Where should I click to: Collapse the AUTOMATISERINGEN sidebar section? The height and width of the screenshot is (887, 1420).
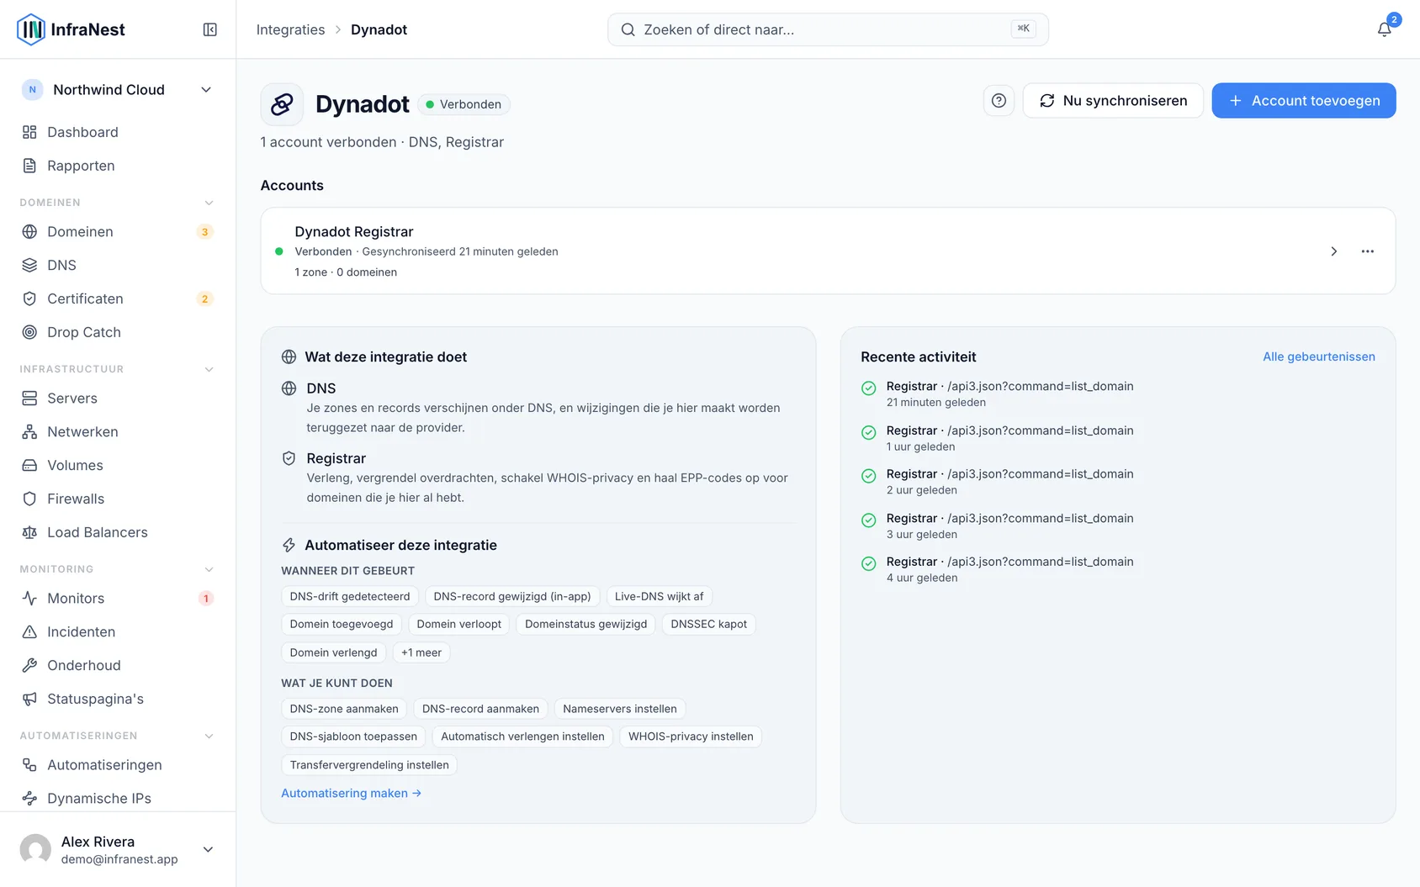tap(209, 736)
